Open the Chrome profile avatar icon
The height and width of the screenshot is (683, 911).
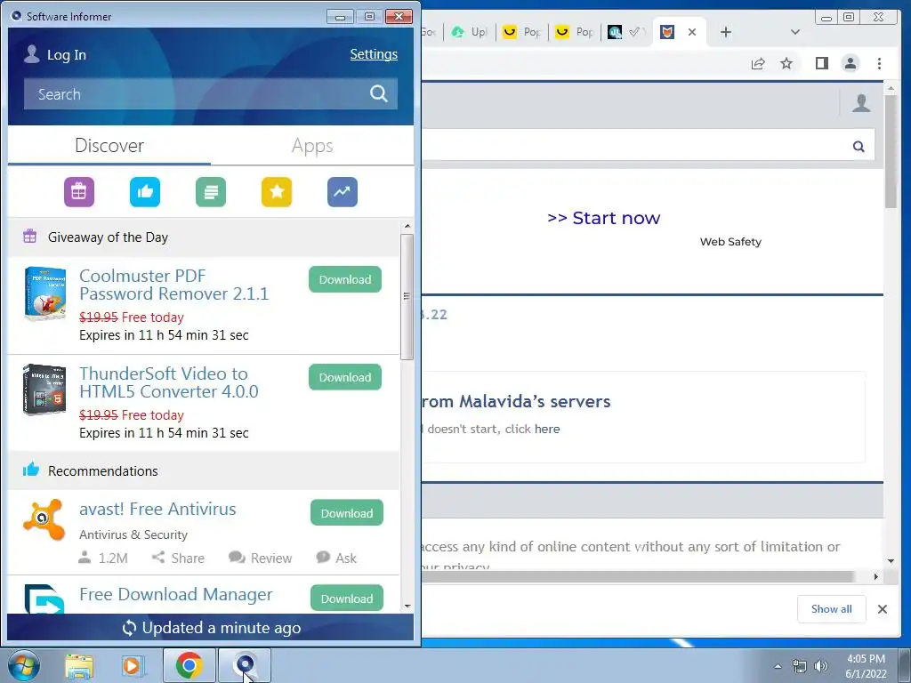(x=851, y=63)
